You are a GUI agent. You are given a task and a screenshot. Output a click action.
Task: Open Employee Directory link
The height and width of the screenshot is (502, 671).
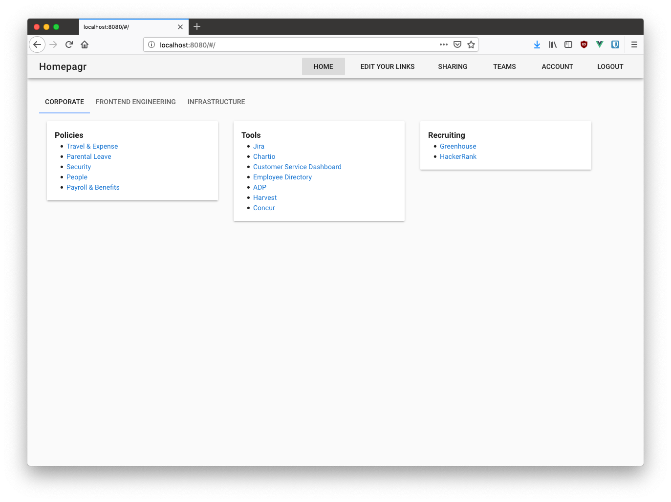(x=282, y=177)
